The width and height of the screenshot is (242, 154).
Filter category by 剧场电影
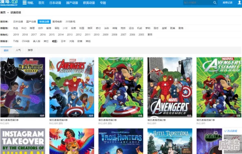(x=57, y=22)
